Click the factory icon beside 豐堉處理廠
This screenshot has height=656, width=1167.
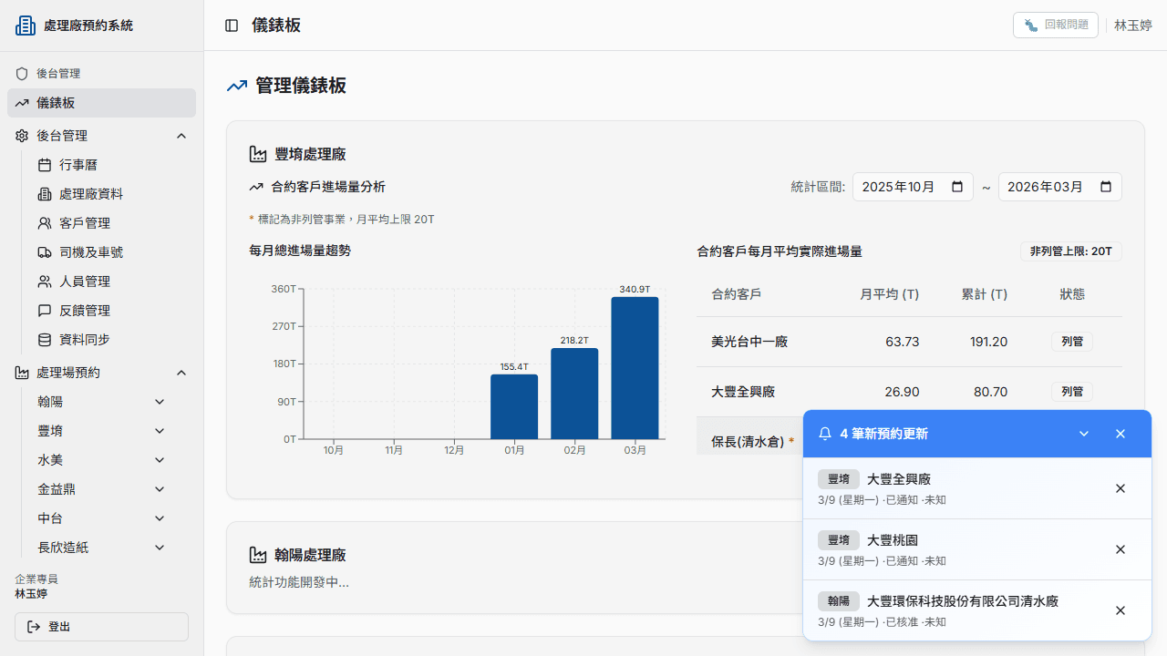[258, 154]
